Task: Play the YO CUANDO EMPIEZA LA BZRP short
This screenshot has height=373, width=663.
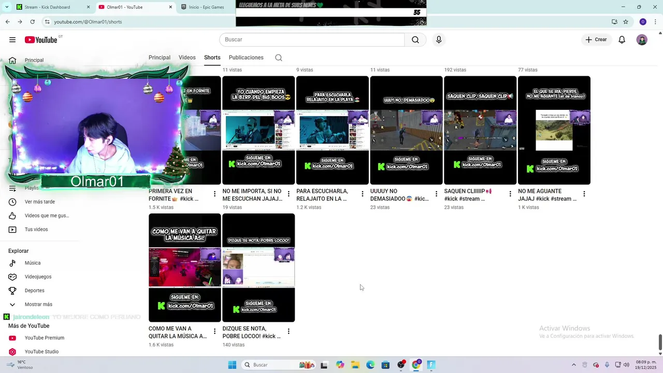Action: (258, 130)
